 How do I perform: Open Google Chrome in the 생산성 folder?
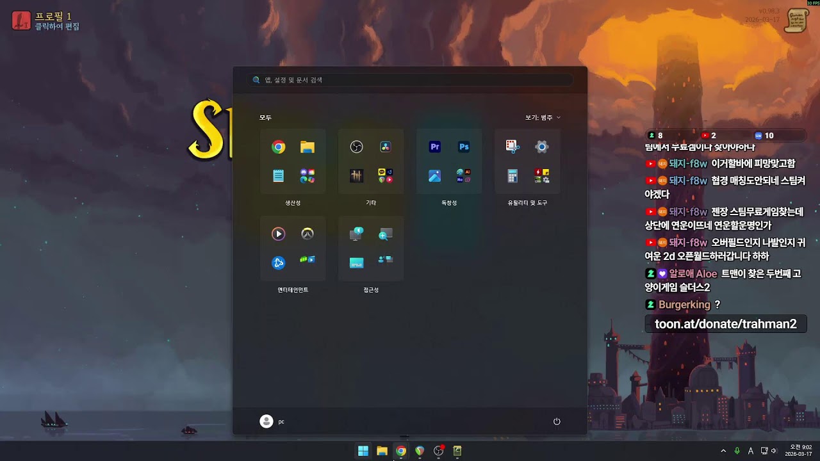pos(278,147)
